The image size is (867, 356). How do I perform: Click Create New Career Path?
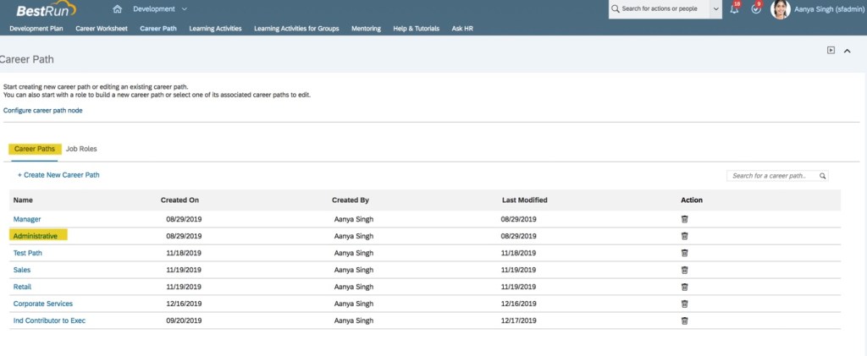(58, 175)
